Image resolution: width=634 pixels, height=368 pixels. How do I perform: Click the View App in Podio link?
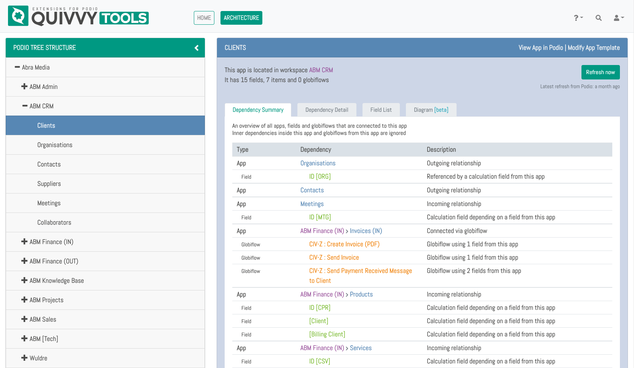tap(540, 48)
